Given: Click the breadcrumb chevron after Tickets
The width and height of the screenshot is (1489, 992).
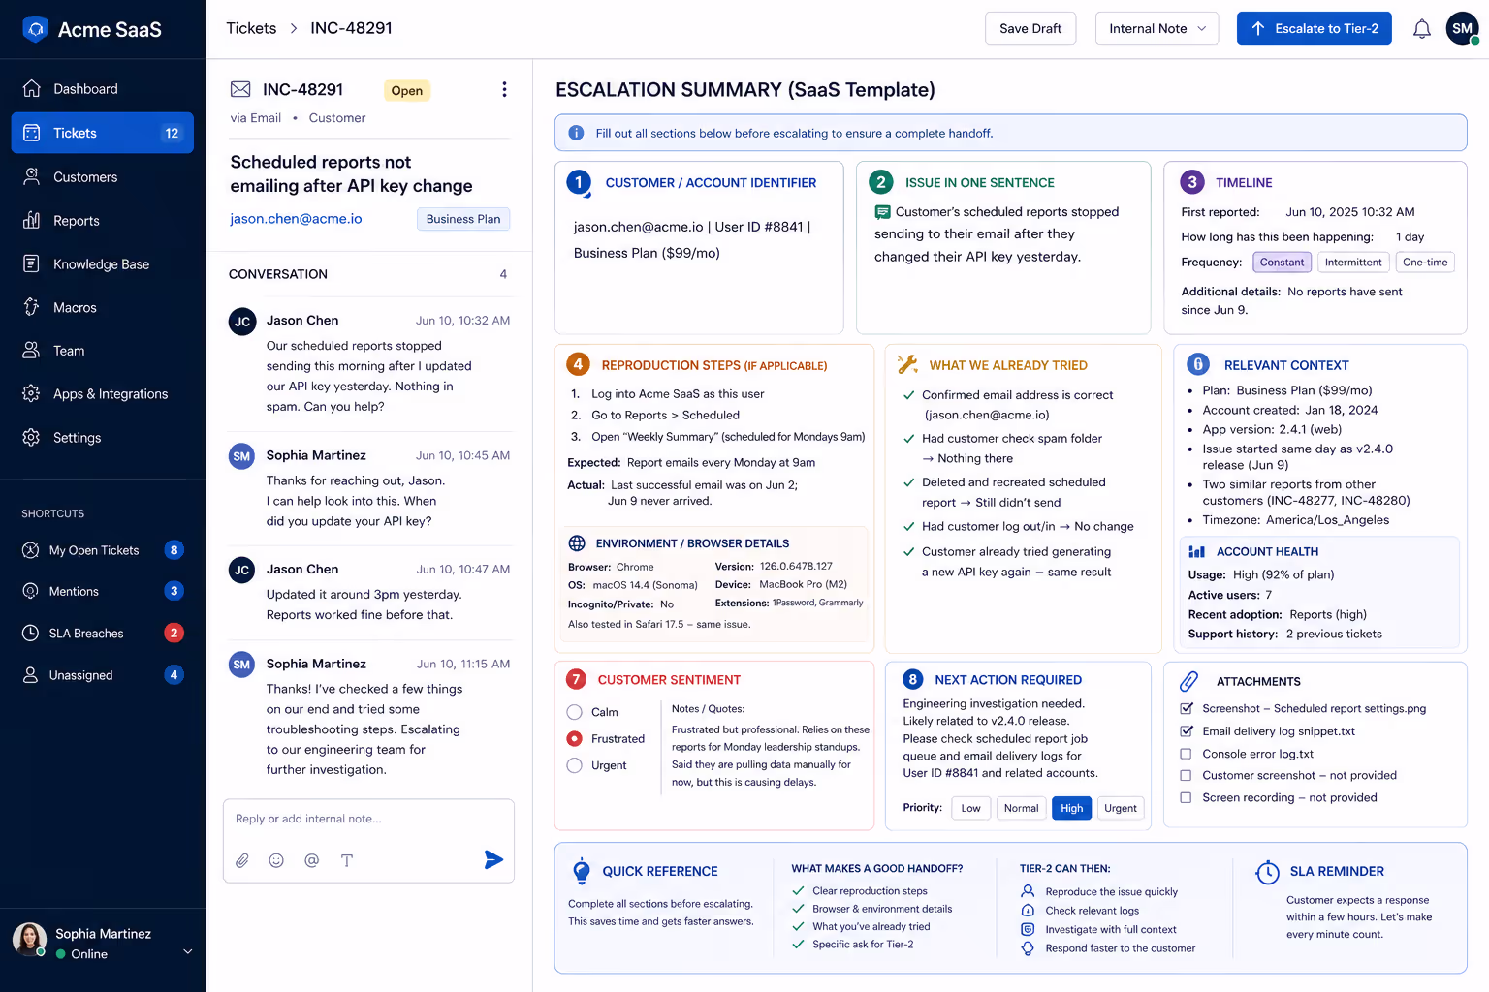Looking at the screenshot, I should [x=293, y=29].
